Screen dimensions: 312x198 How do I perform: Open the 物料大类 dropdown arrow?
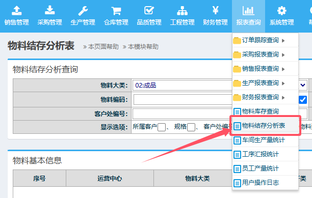pyautogui.click(x=303, y=85)
